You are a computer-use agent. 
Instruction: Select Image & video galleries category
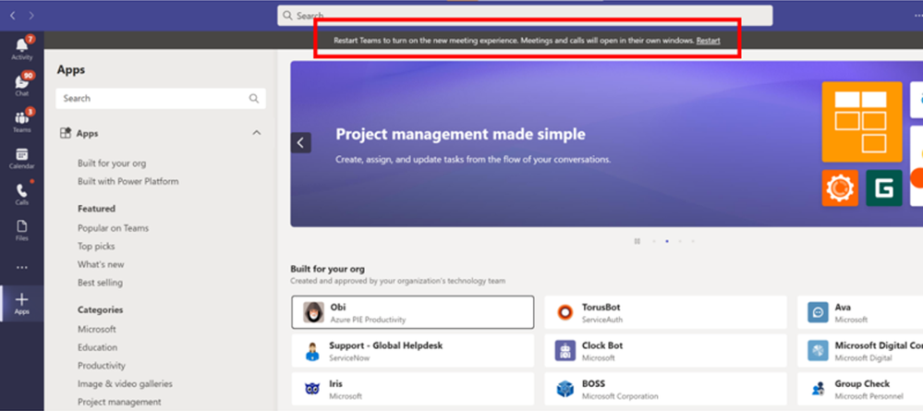[x=126, y=384]
